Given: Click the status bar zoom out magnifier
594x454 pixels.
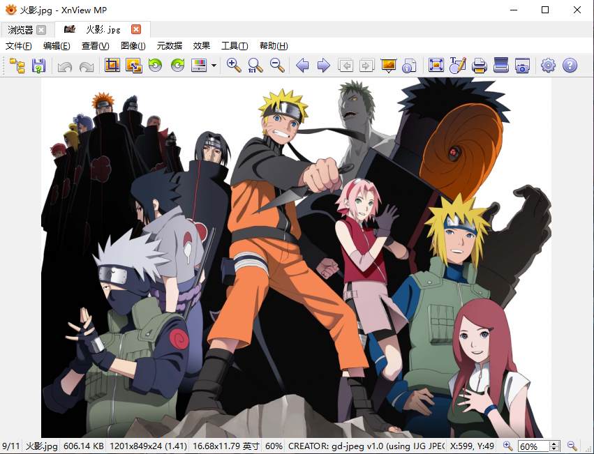Looking at the screenshot, I should tap(572, 446).
